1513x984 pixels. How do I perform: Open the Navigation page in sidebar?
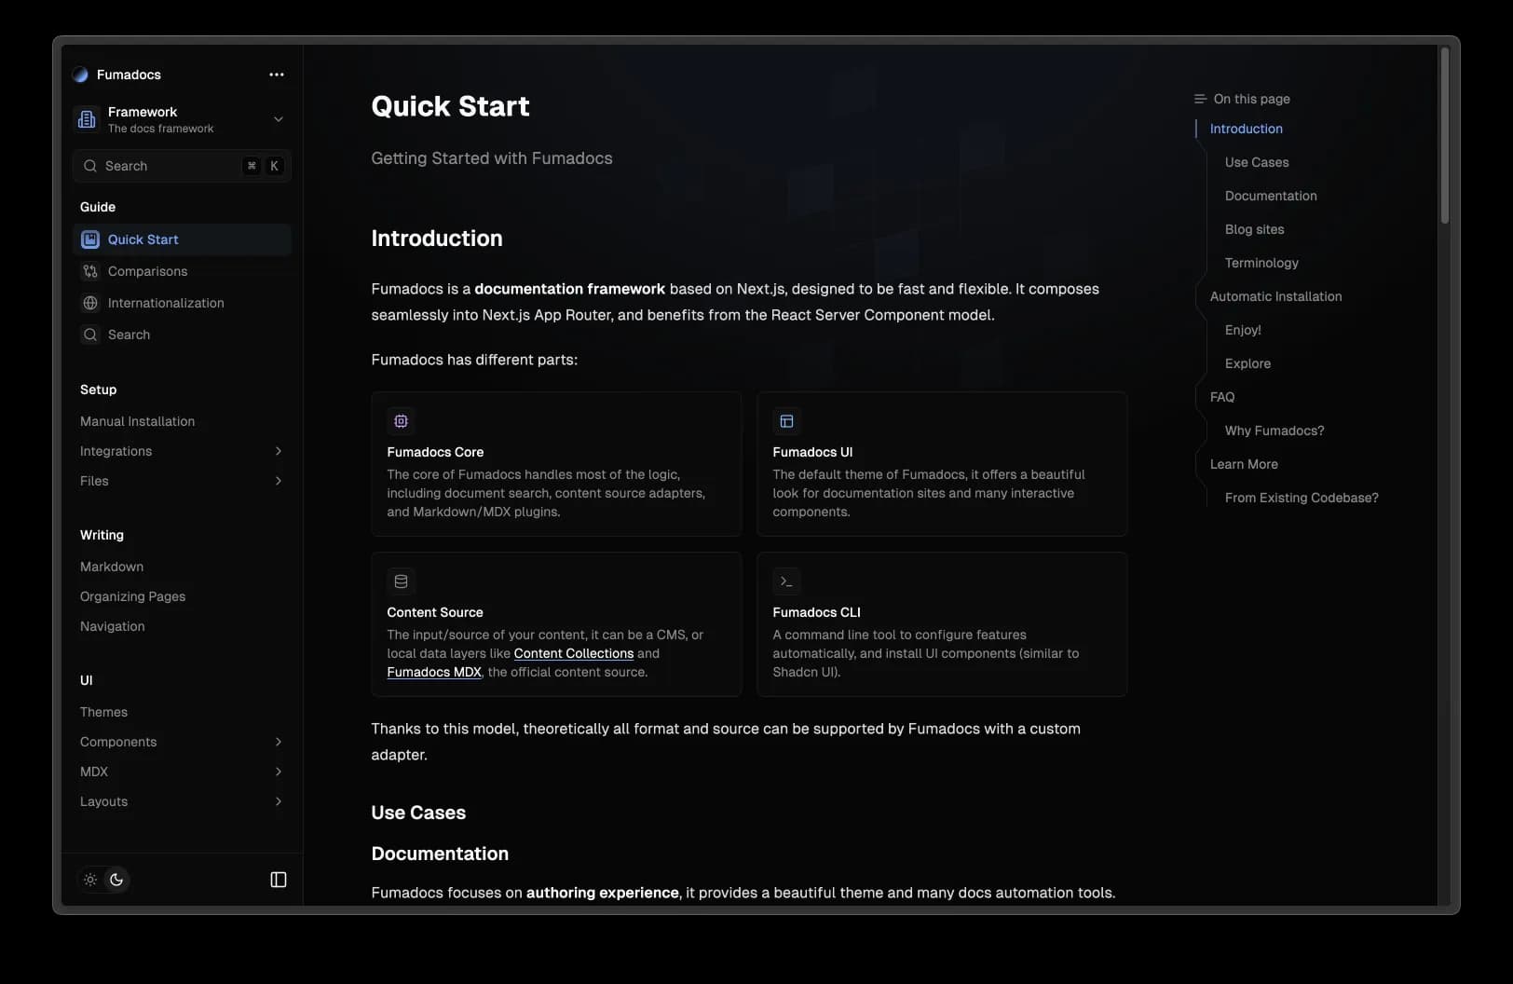113,626
